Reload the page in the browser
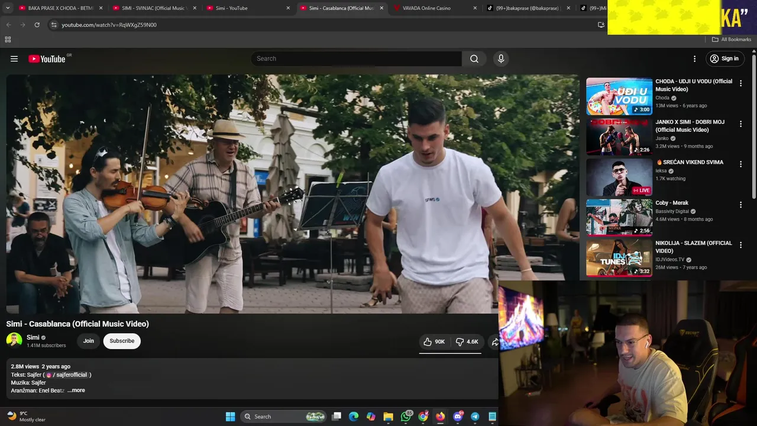This screenshot has width=757, height=426. (x=37, y=25)
